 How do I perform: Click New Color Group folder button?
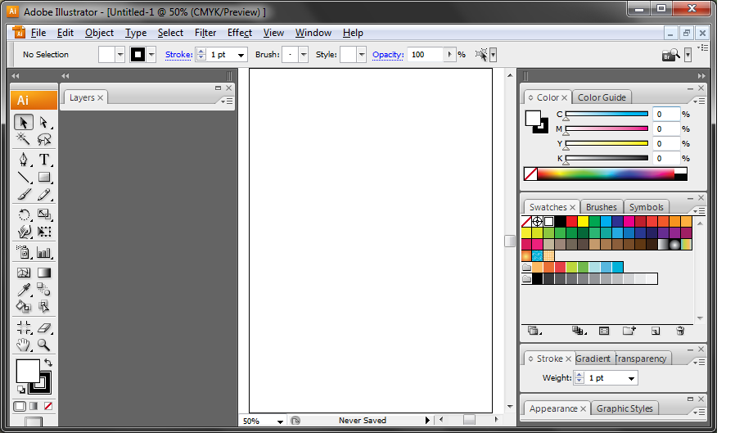click(629, 331)
